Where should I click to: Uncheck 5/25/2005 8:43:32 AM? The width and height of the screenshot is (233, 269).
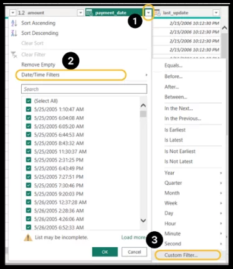(29, 143)
